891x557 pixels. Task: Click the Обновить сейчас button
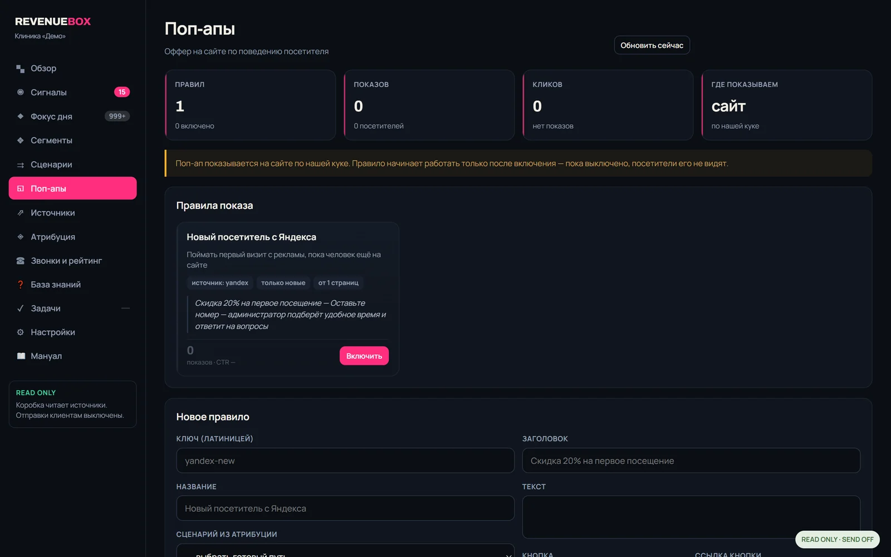[652, 45]
